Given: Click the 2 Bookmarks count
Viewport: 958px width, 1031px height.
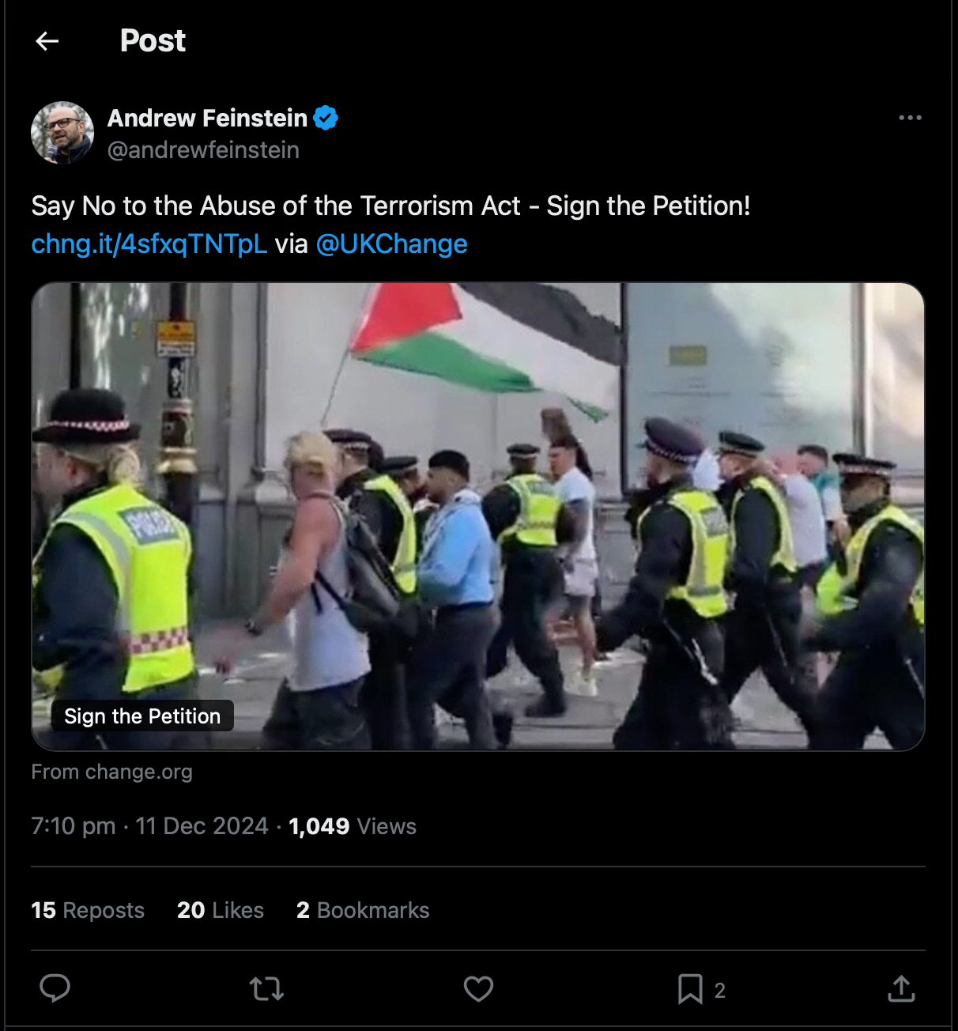Looking at the screenshot, I should (363, 910).
